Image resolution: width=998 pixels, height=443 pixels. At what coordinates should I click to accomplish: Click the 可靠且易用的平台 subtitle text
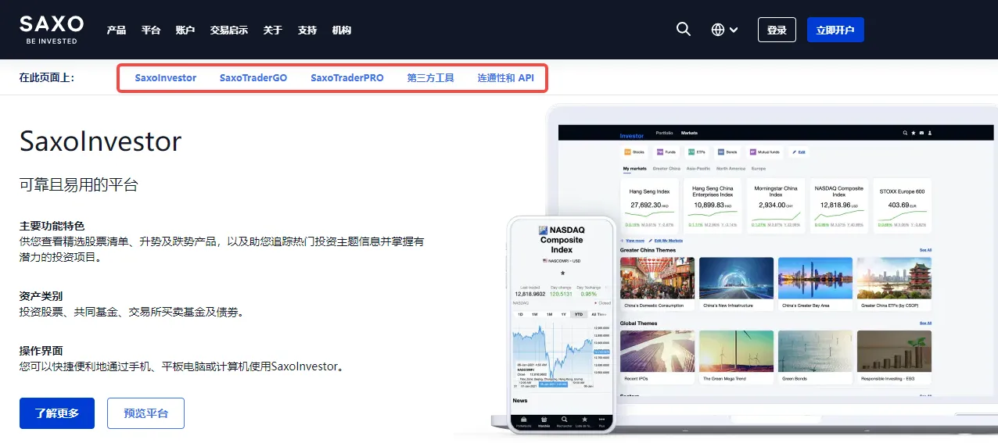pos(79,185)
